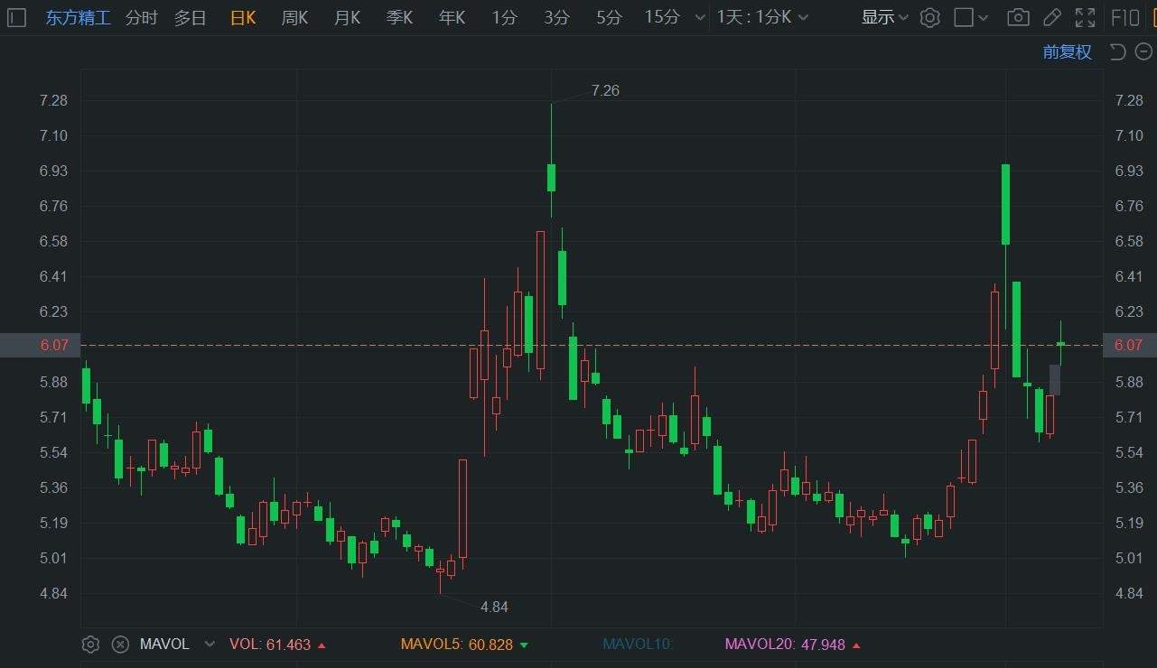This screenshot has width=1157, height=668.
Task: Switch to 多日 multi-day view
Action: [191, 17]
